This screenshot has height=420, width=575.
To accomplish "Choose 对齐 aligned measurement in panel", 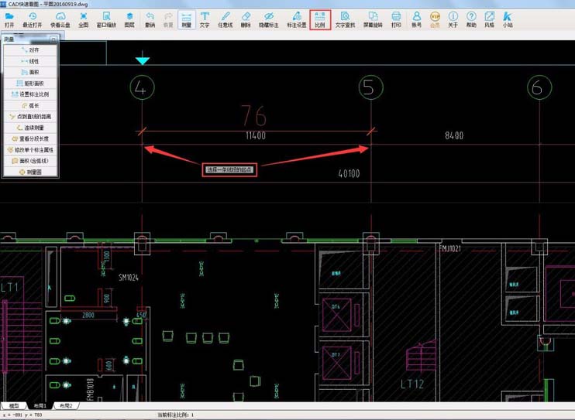I will (x=30, y=50).
